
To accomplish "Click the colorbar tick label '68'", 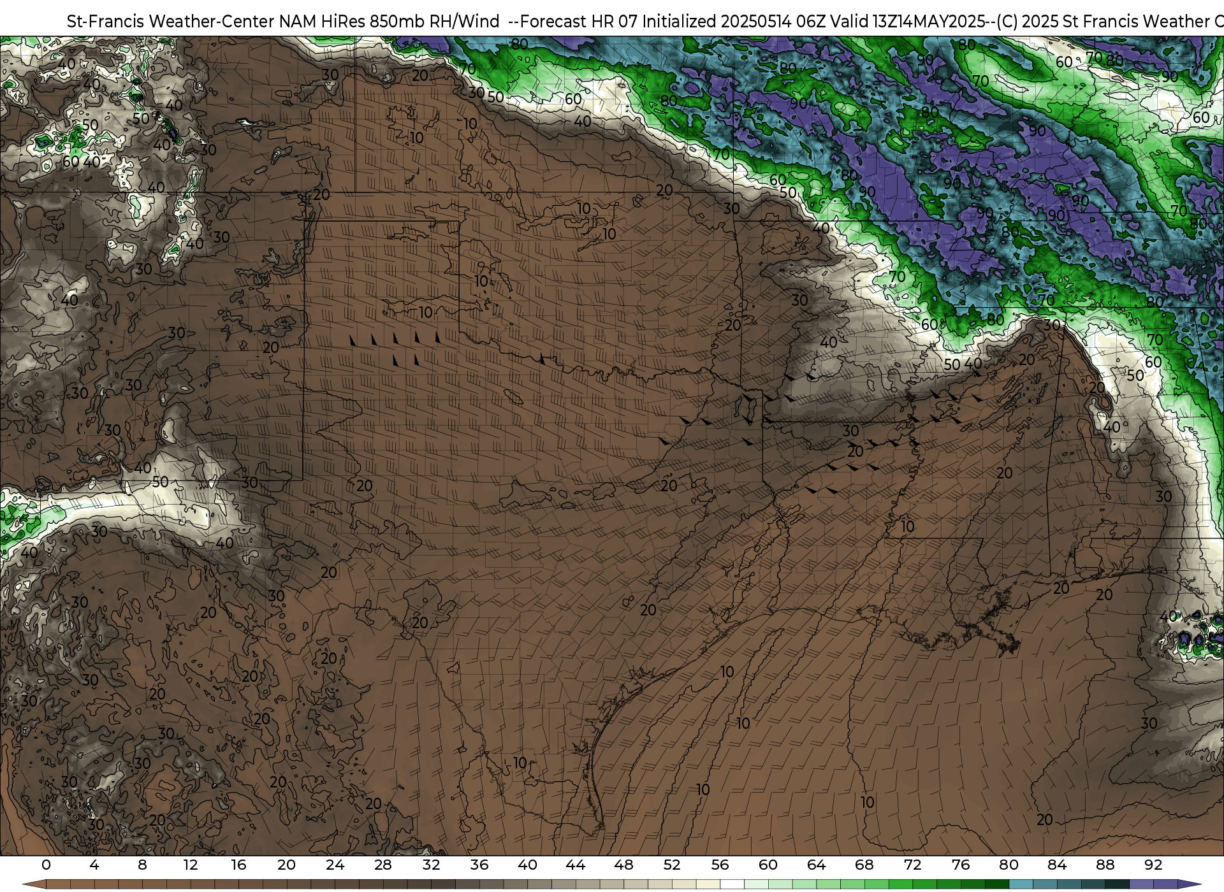I will (864, 865).
